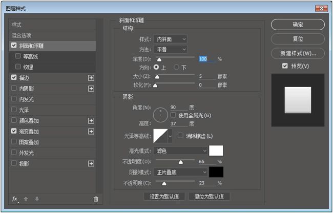Toggle 使用全局光 checkbox

[173, 115]
